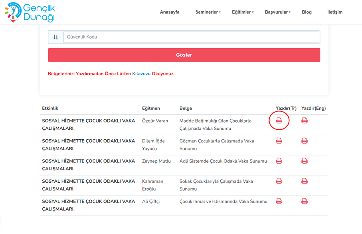Viewport: 362px width, 234px height.
Task: Click the Eğitmen column header
Action: 151,108
